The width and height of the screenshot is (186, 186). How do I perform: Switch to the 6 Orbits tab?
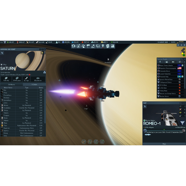[34, 85]
